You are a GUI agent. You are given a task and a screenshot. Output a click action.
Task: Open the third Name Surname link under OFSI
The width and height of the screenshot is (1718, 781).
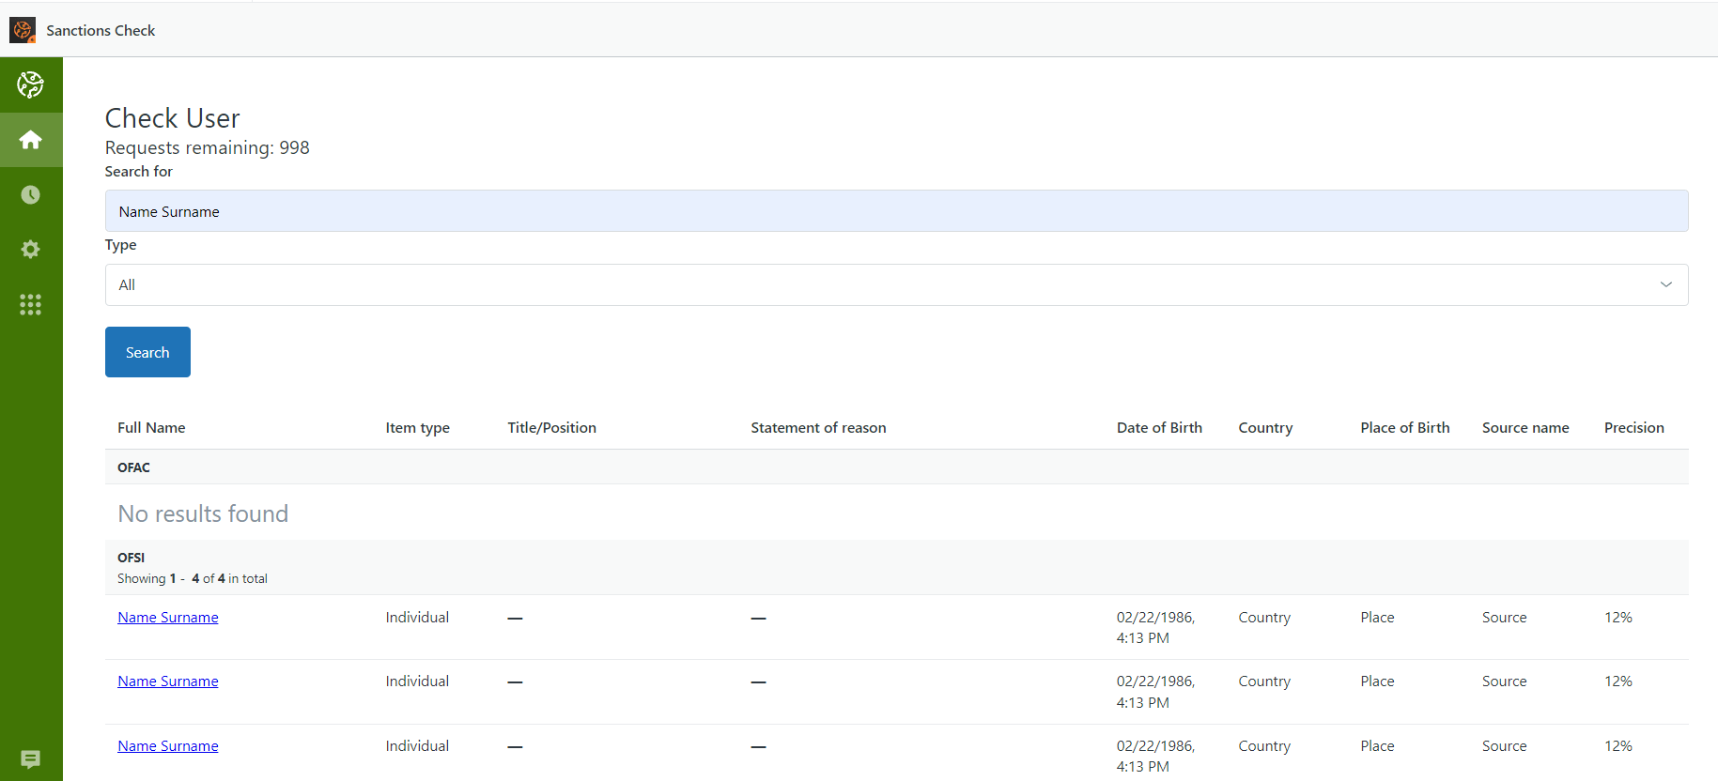[x=168, y=746]
